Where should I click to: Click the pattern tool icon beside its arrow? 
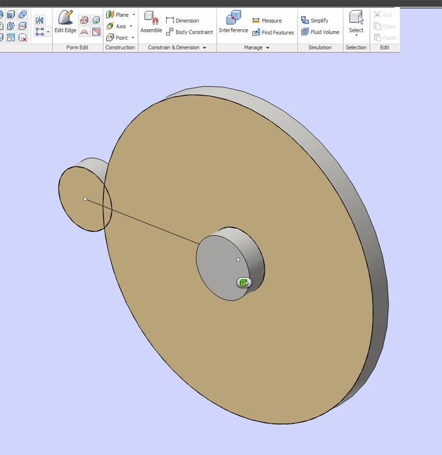pos(40,32)
